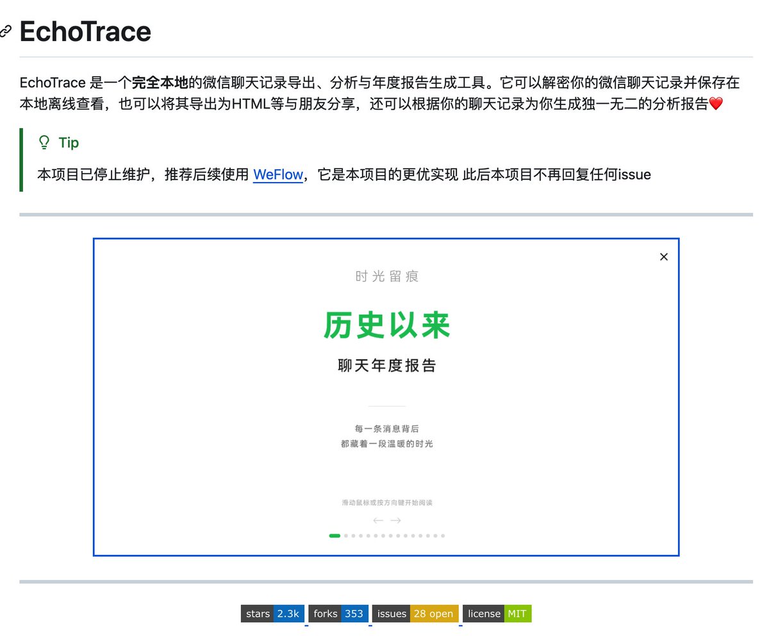The height and width of the screenshot is (637, 769).
Task: Open the WeFlow link
Action: [x=277, y=174]
